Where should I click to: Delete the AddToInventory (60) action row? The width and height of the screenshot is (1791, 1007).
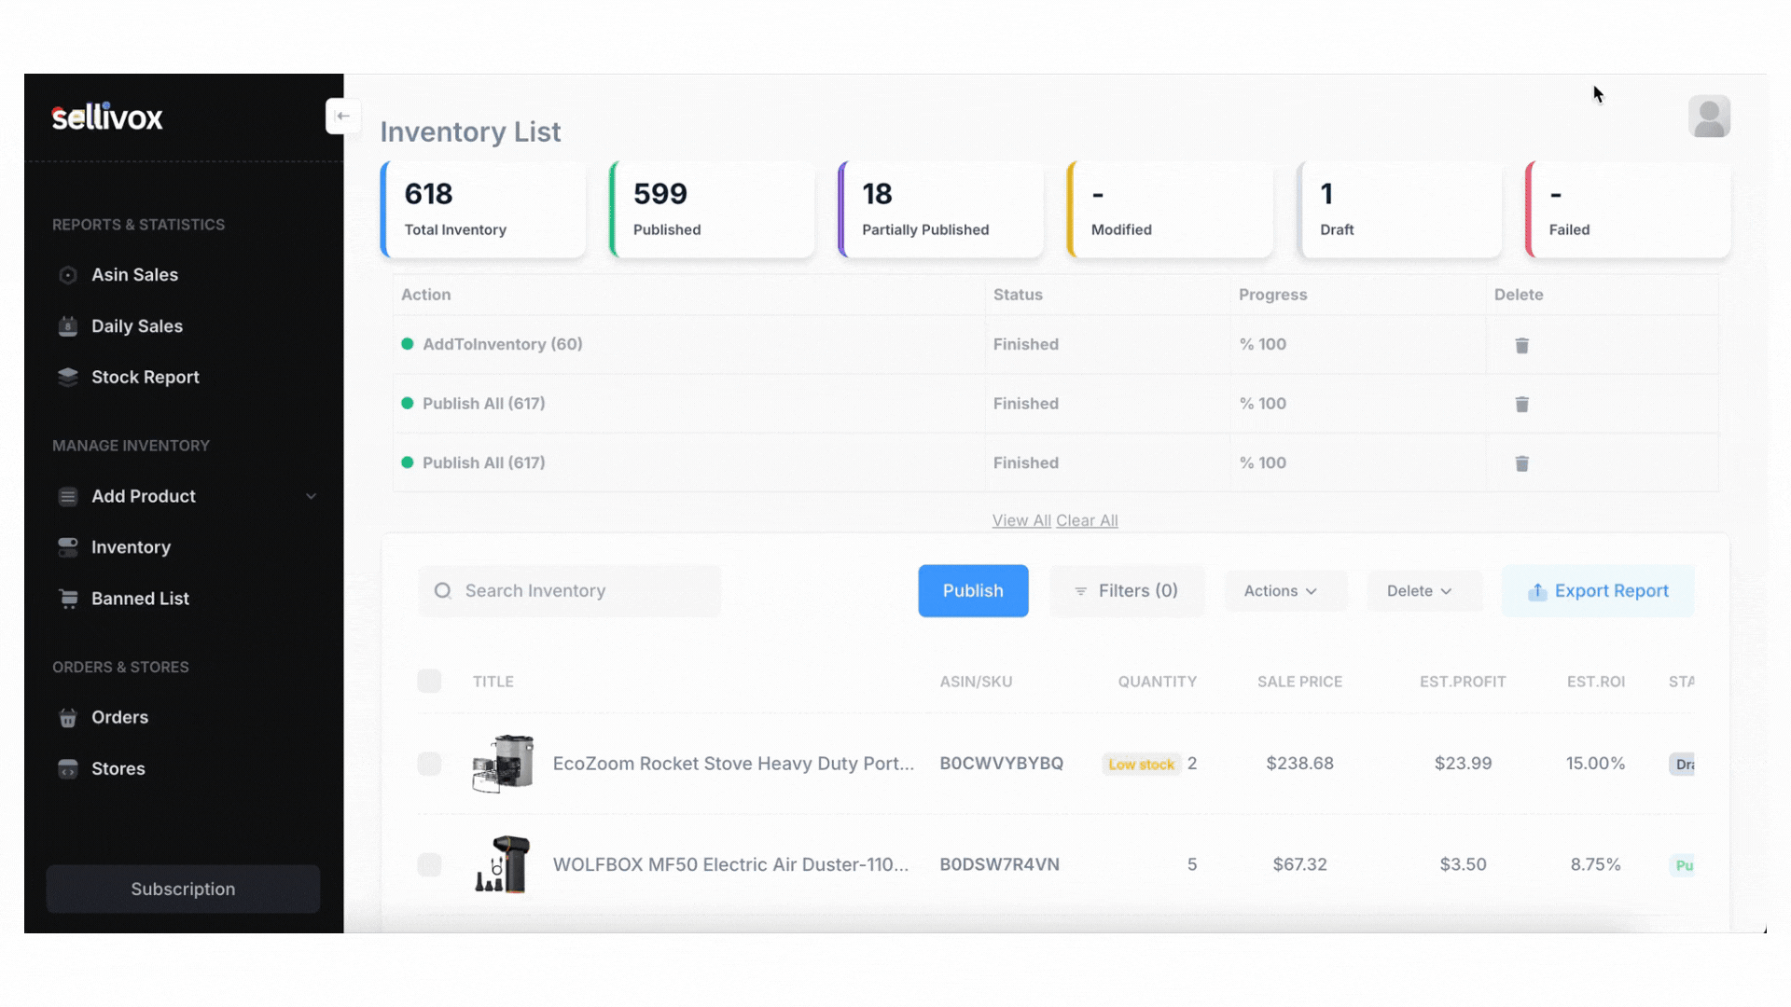[x=1521, y=345]
